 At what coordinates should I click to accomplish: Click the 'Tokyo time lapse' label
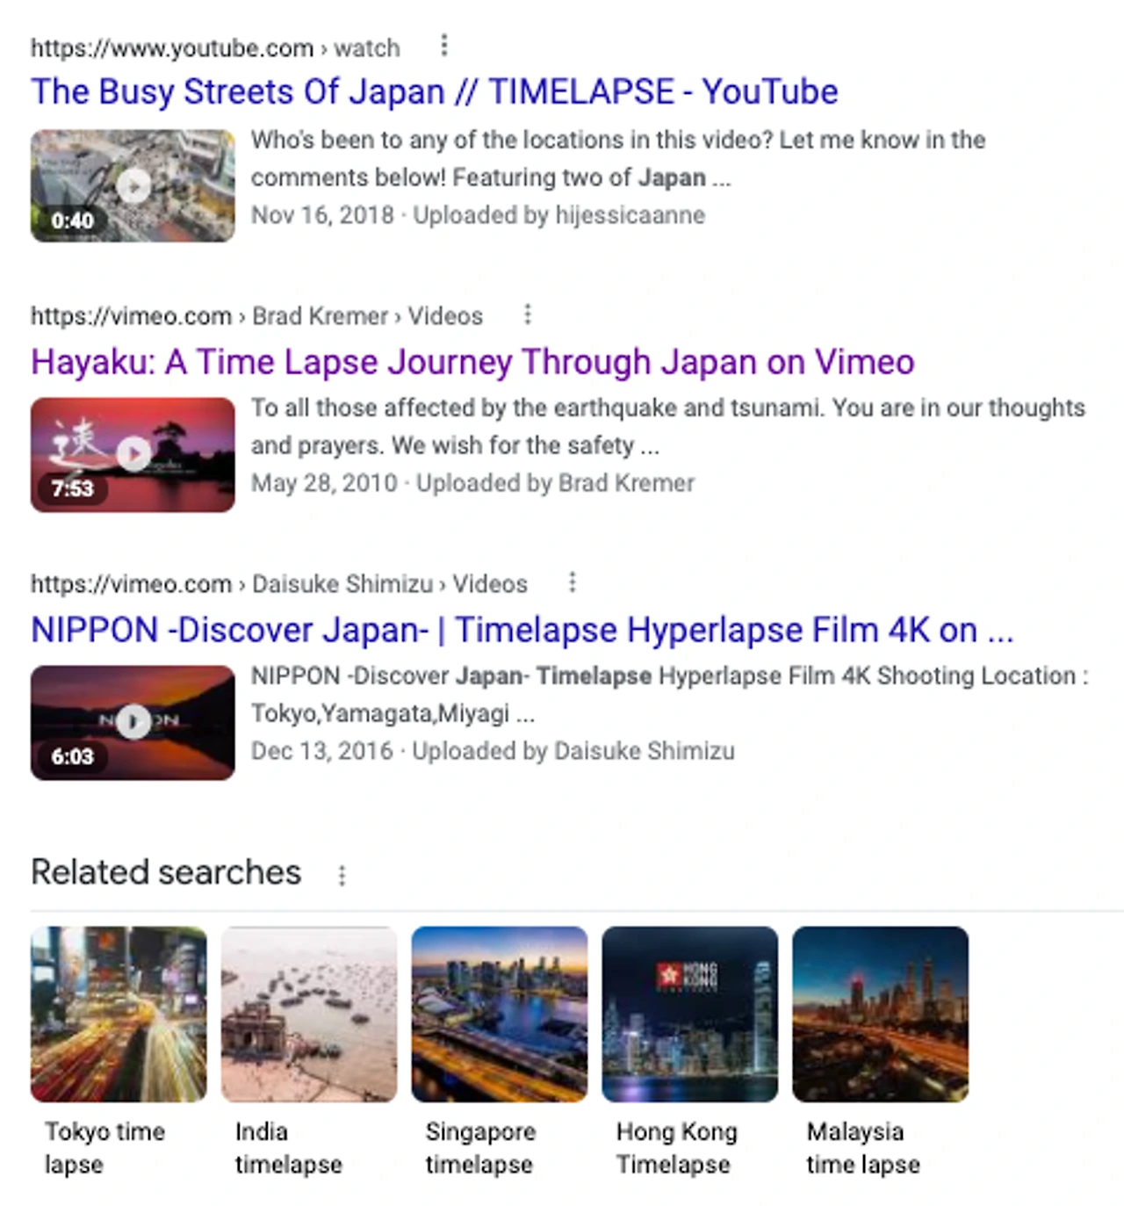point(104,1148)
